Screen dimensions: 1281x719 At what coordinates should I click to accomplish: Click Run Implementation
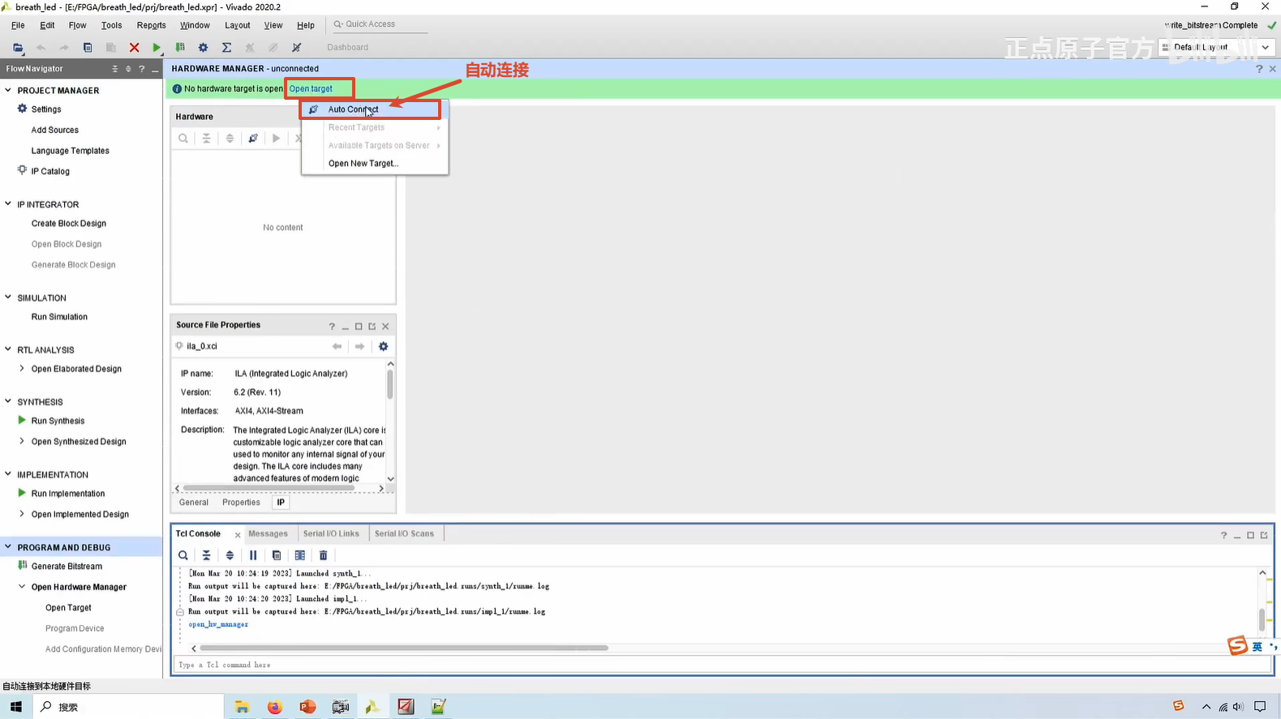click(x=67, y=493)
